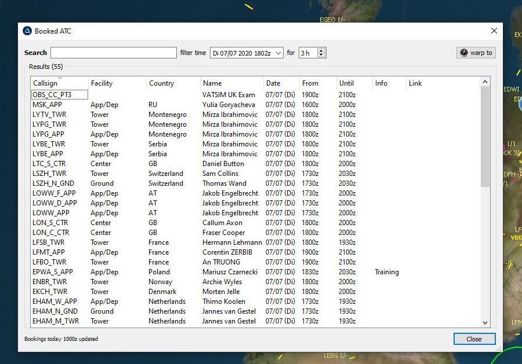Screen dimensions: 522x364
Task: Select the LSZH_TWR booking row
Action: [x=49, y=174]
